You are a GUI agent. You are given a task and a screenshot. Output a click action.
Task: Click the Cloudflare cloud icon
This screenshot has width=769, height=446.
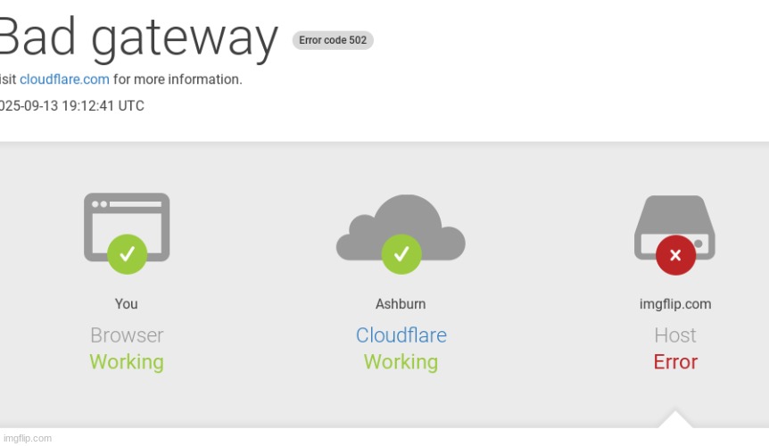401,227
